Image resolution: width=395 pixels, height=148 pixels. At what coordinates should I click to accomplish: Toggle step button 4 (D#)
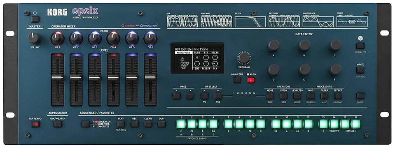[213, 124]
